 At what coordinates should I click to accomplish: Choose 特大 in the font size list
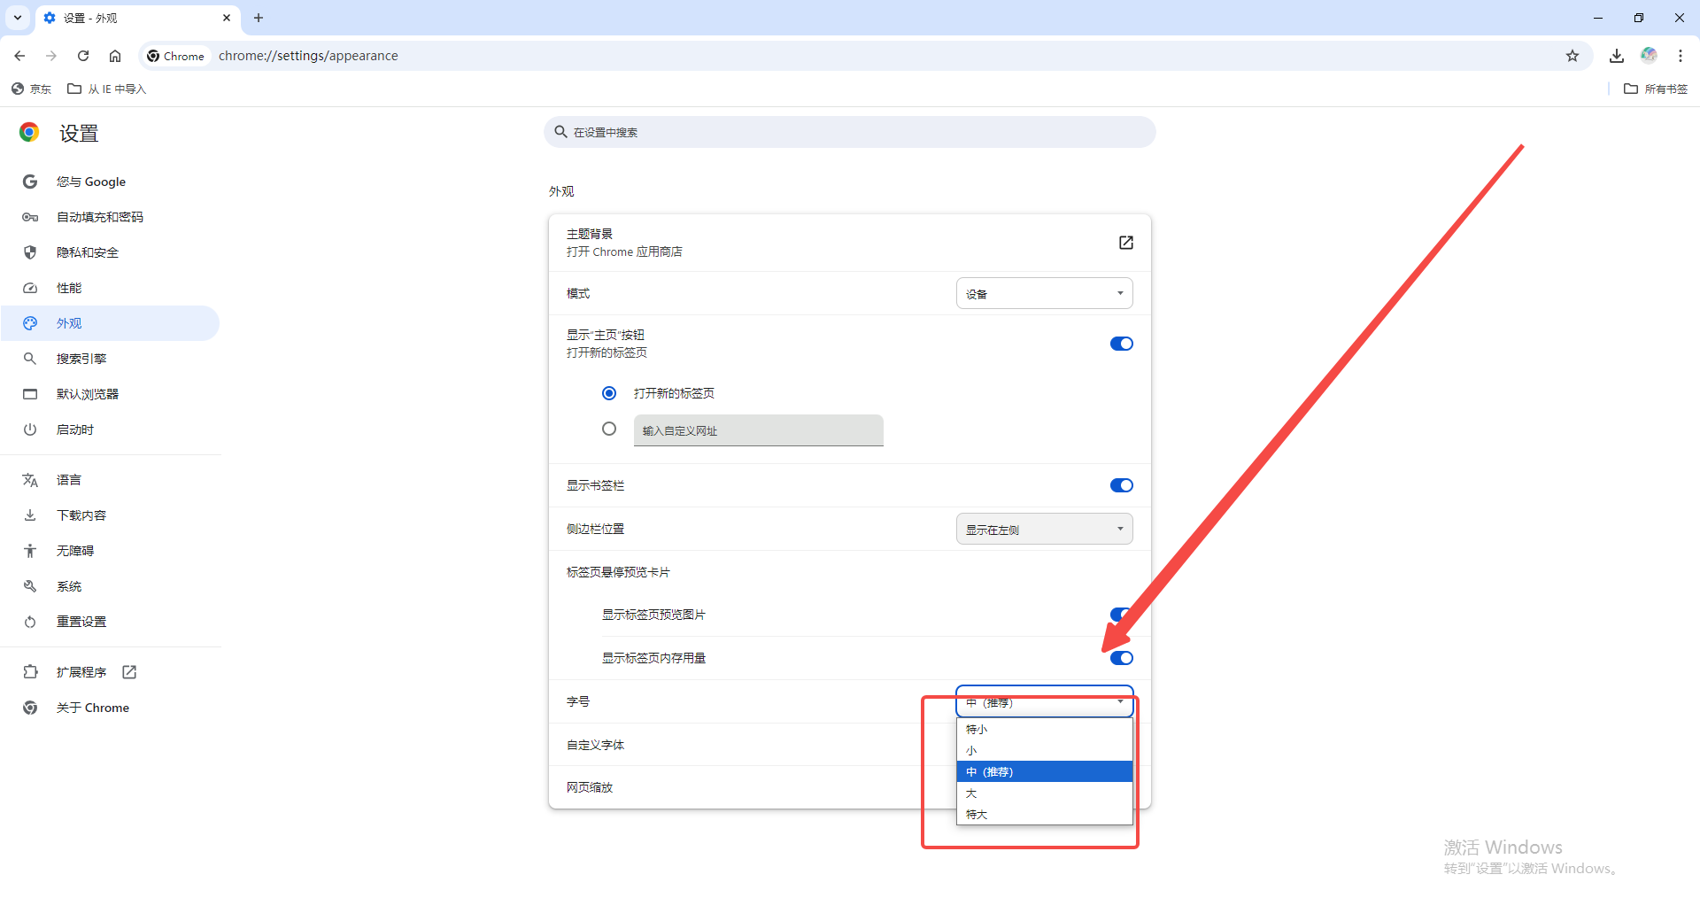1045,814
